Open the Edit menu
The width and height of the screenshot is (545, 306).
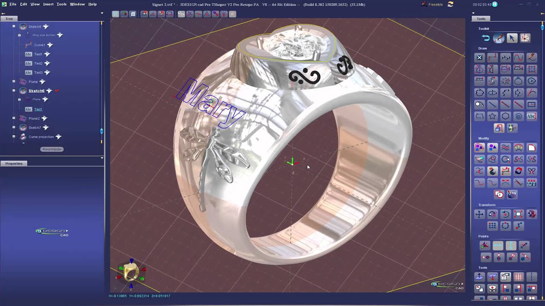click(x=23, y=4)
